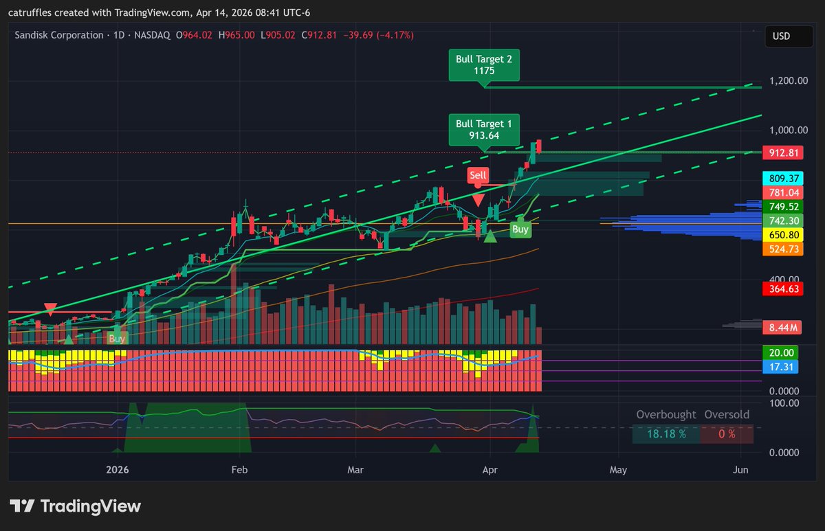The width and height of the screenshot is (825, 531).
Task: Click the Sandisk Corporation symbol title
Action: click(x=59, y=35)
